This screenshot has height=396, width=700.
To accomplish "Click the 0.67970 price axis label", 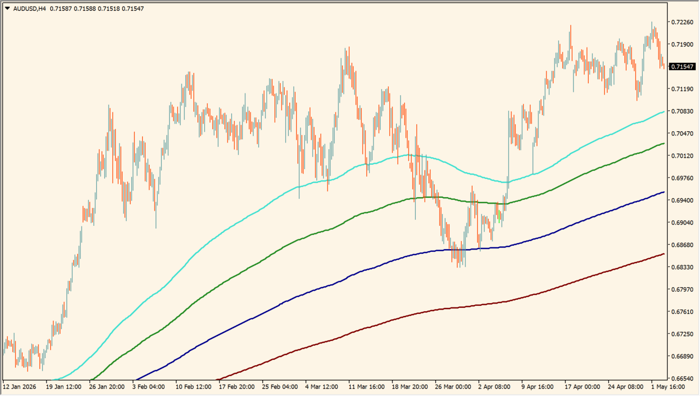I will [x=682, y=290].
